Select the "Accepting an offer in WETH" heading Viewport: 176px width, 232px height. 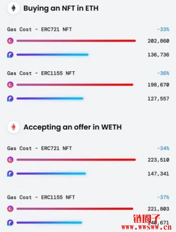tap(72, 127)
